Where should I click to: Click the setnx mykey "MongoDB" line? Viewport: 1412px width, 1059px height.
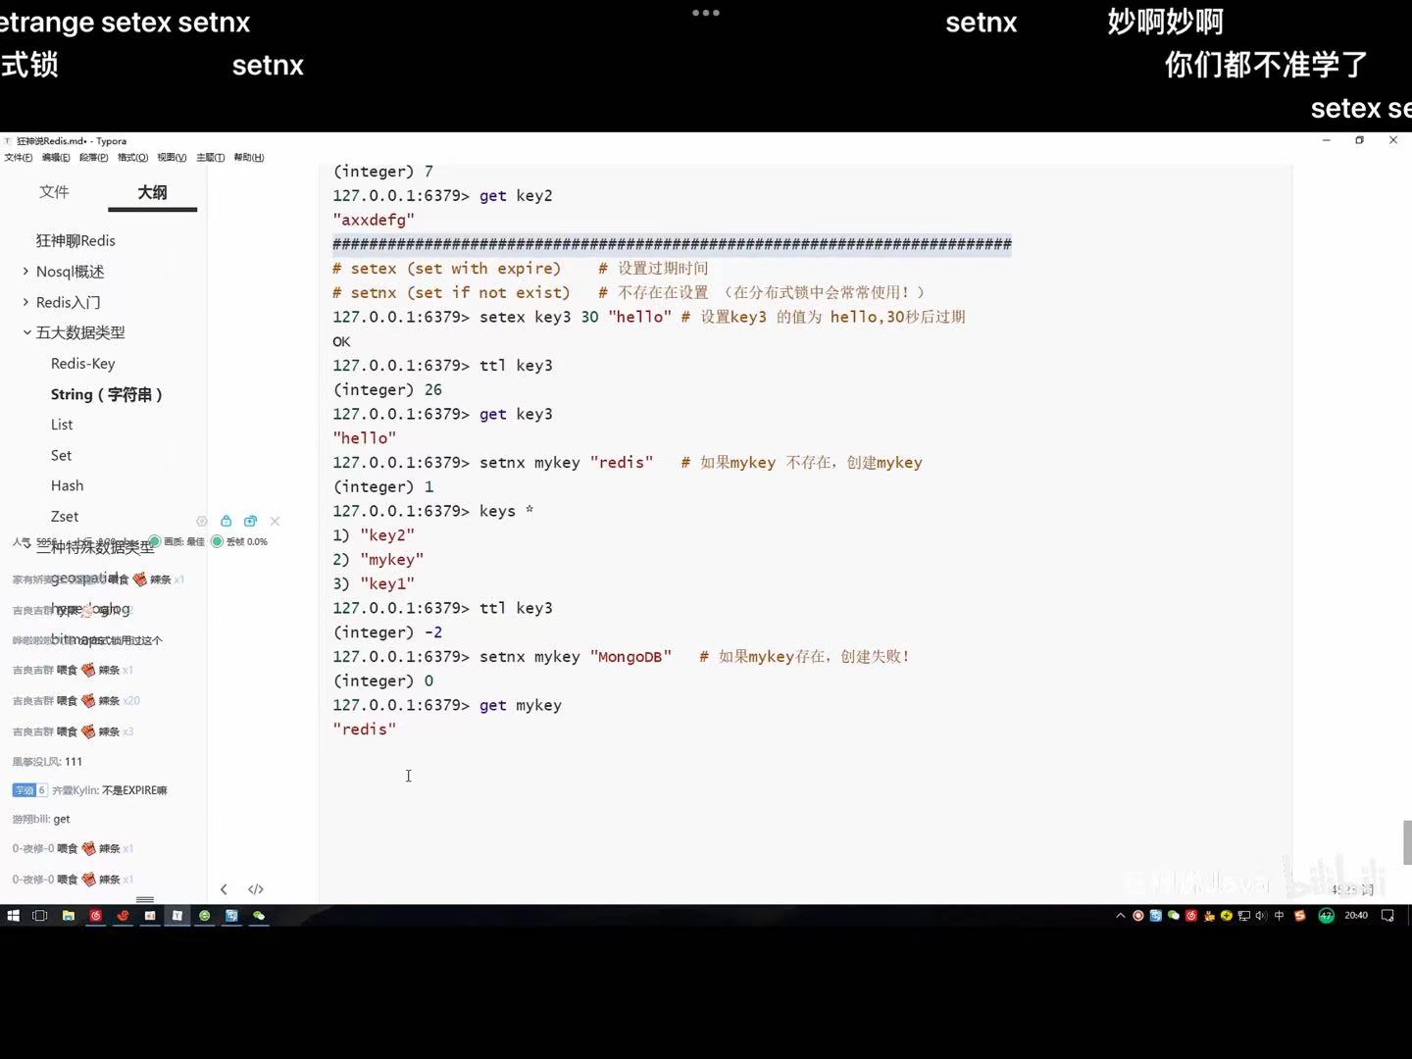622,657
